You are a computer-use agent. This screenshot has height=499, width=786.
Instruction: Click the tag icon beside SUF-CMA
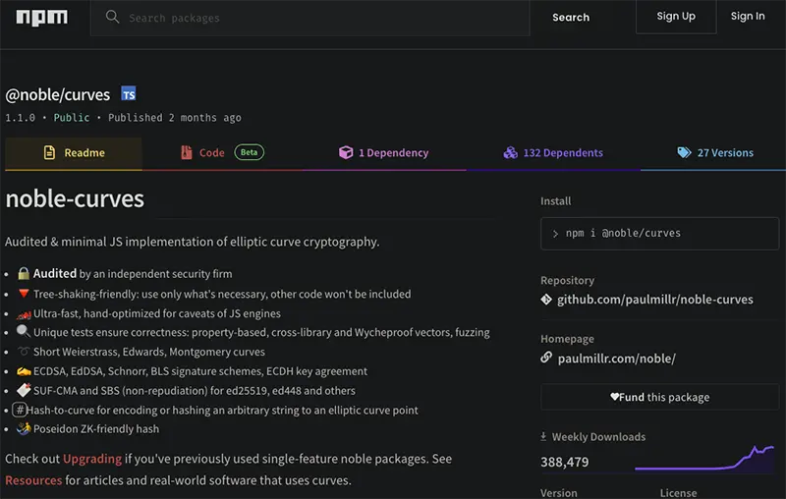click(24, 390)
